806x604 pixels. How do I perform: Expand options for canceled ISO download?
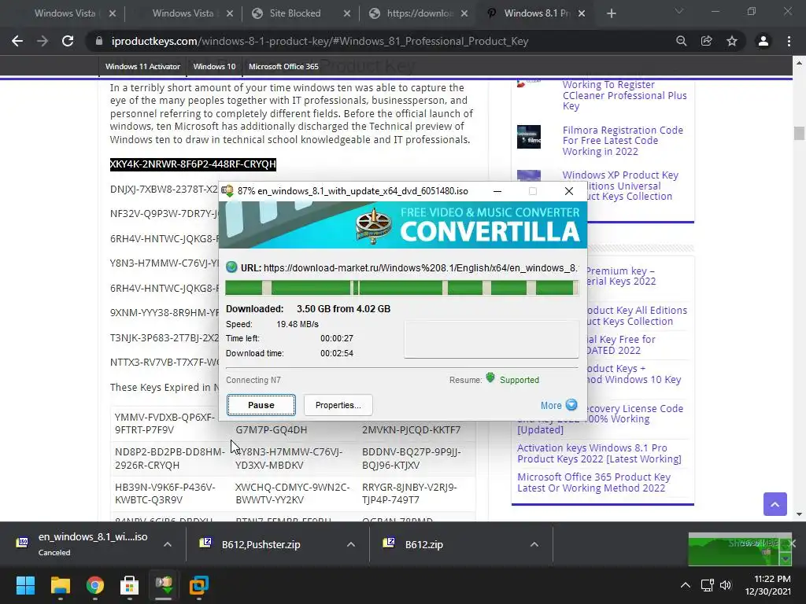[x=168, y=544]
